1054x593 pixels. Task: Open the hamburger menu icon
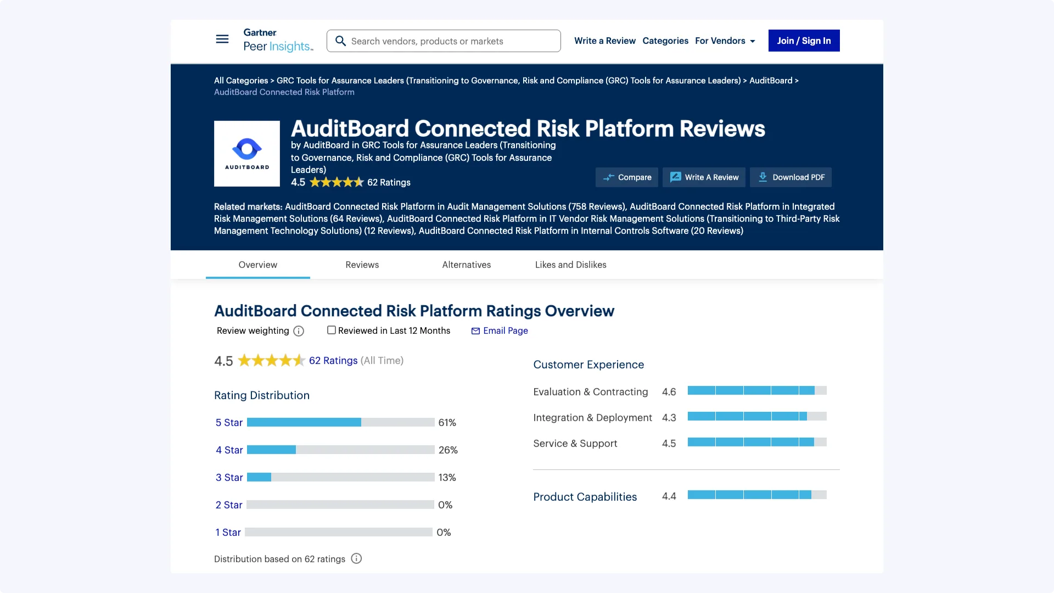pos(222,39)
